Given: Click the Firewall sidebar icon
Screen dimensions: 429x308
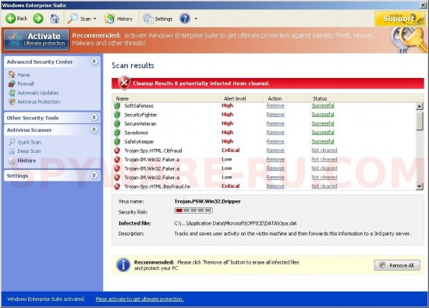Looking at the screenshot, I should point(12,83).
